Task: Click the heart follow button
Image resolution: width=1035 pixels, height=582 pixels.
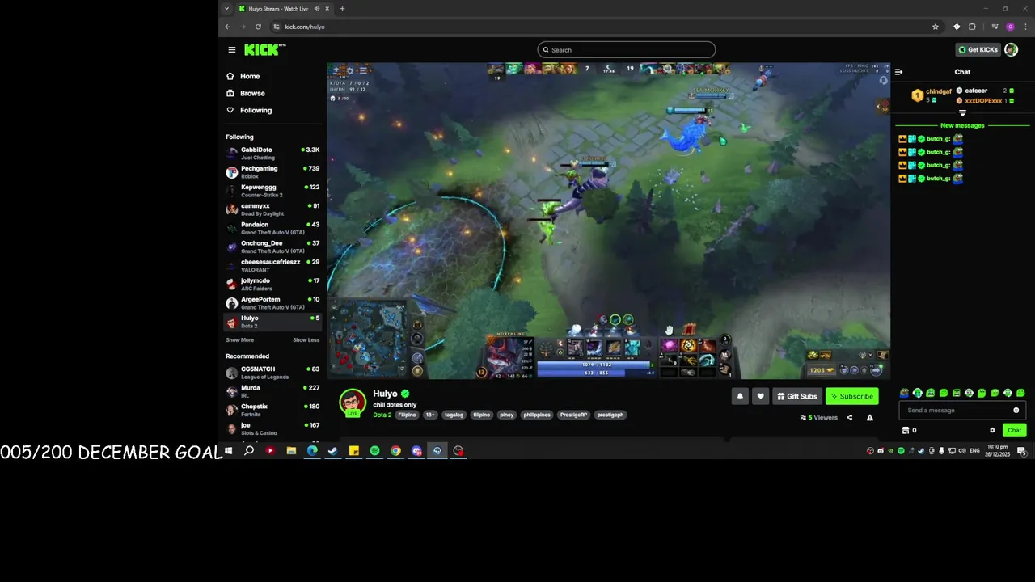Action: (760, 396)
